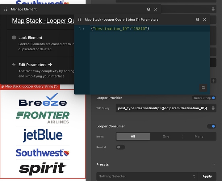The height and width of the screenshot is (181, 222).
Task: Fold line 1 in the code editor
Action: click(84, 29)
